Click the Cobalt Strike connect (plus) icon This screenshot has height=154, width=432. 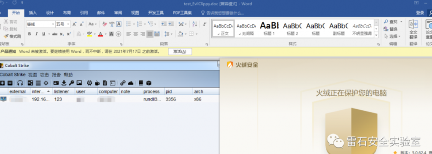pos(2,83)
